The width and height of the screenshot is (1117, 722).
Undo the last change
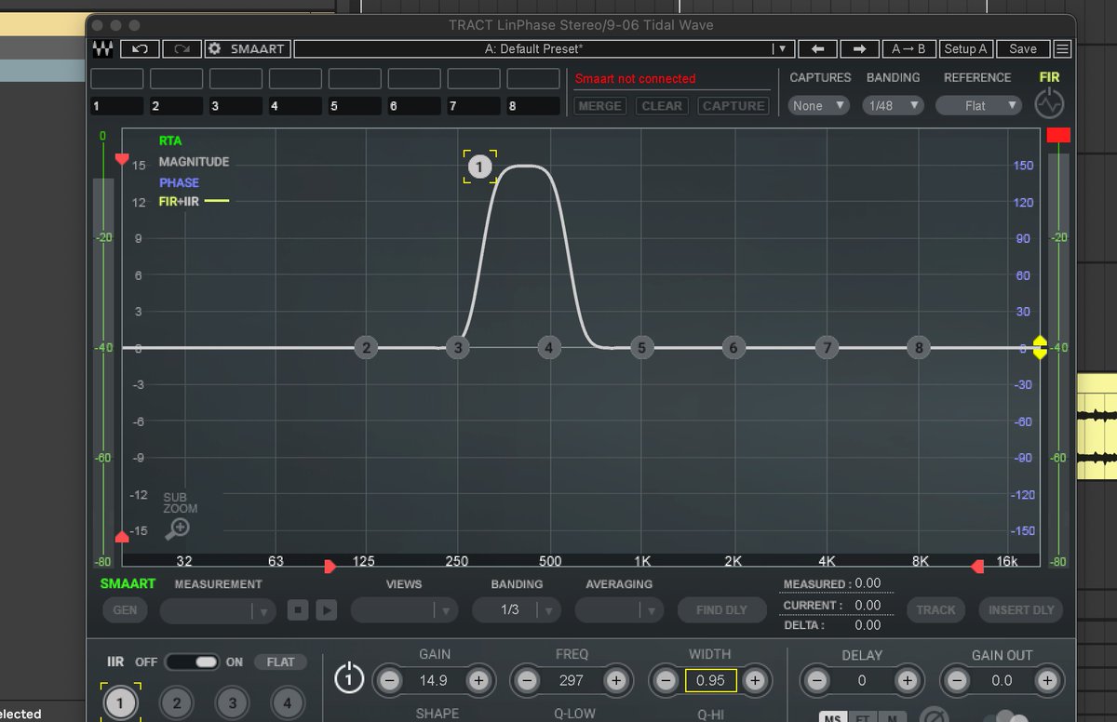point(140,49)
